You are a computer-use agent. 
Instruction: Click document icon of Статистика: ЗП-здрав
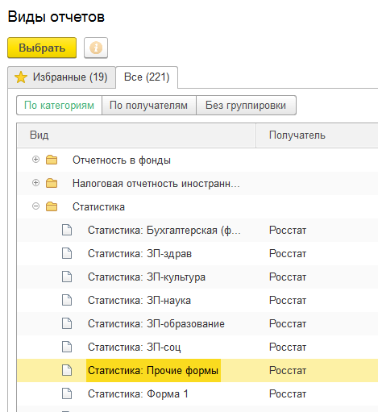[x=67, y=253]
